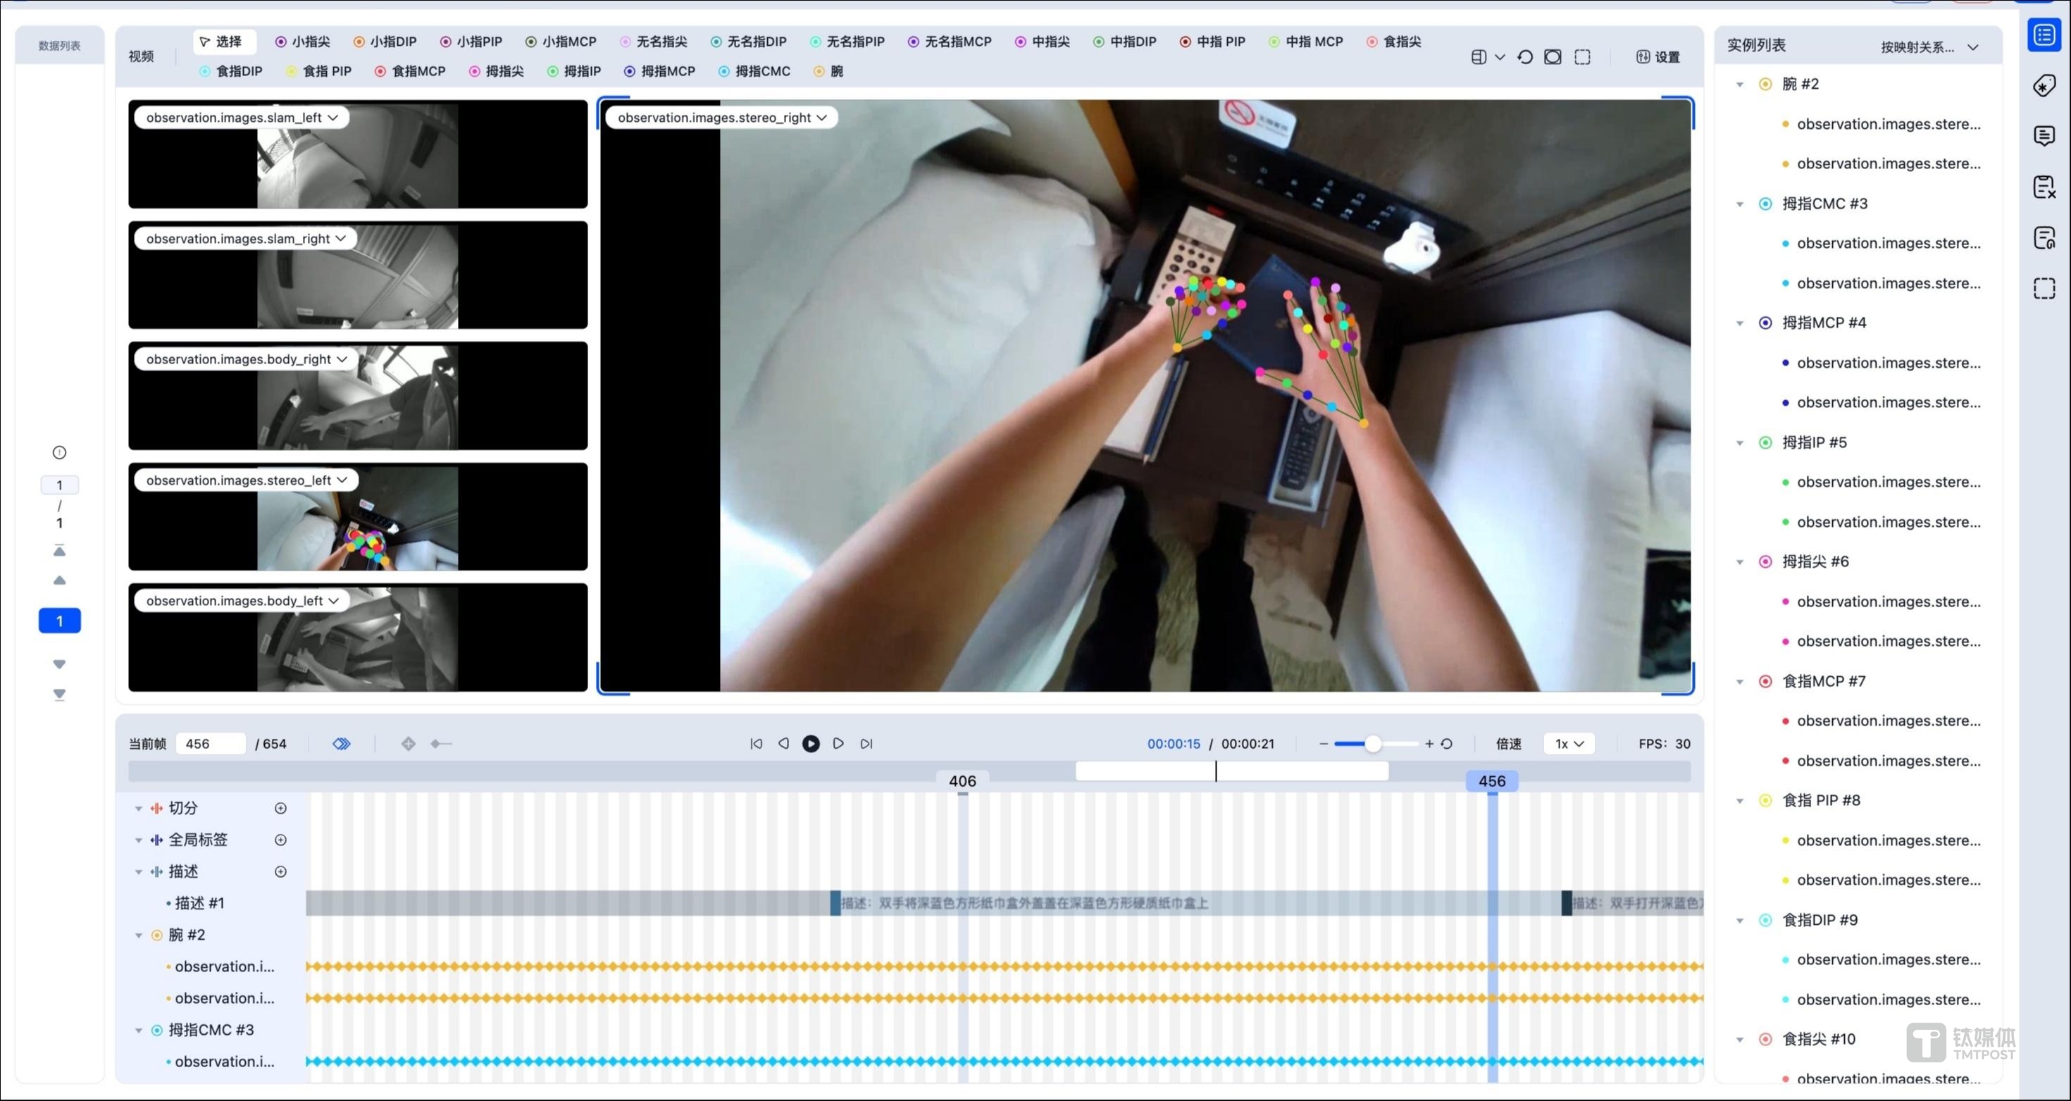The width and height of the screenshot is (2071, 1101).
Task: Jump to last frame button
Action: (x=866, y=744)
